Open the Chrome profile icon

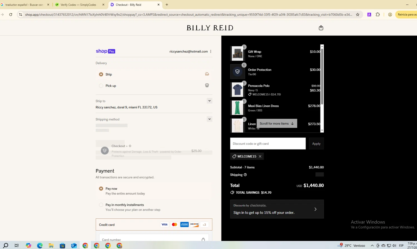point(390,14)
